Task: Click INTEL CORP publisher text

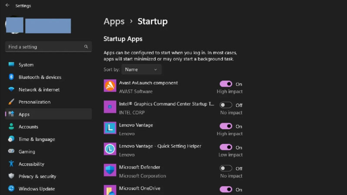Action: pyautogui.click(x=132, y=113)
